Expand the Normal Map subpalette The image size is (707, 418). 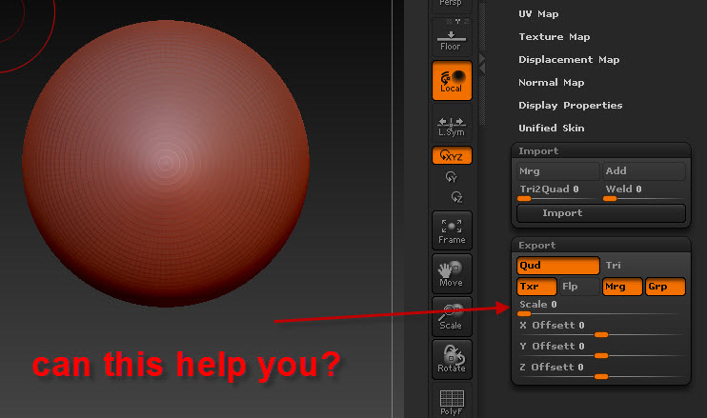(x=551, y=83)
